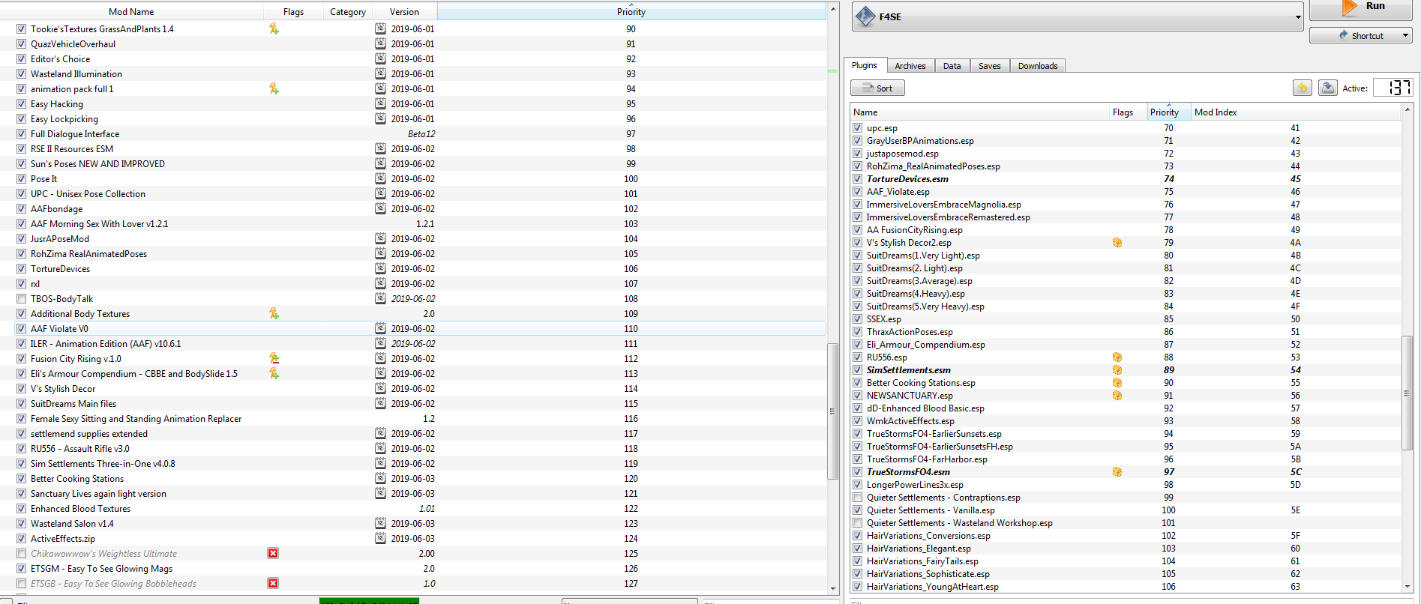
Task: Open the Shortcut dropdown menu
Action: tap(1405, 35)
